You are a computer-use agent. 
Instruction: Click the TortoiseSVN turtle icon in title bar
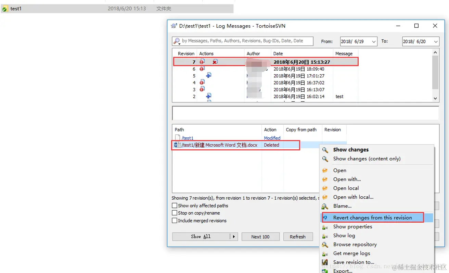pos(174,26)
